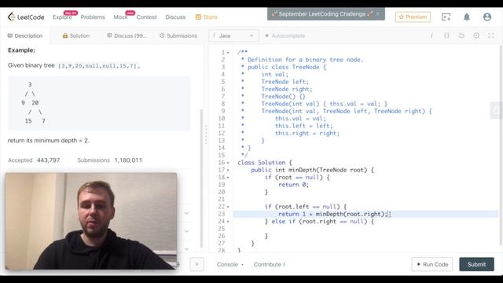The width and height of the screenshot is (503, 283).
Task: Click the Submissions count 1,180,011
Action: [x=128, y=160]
